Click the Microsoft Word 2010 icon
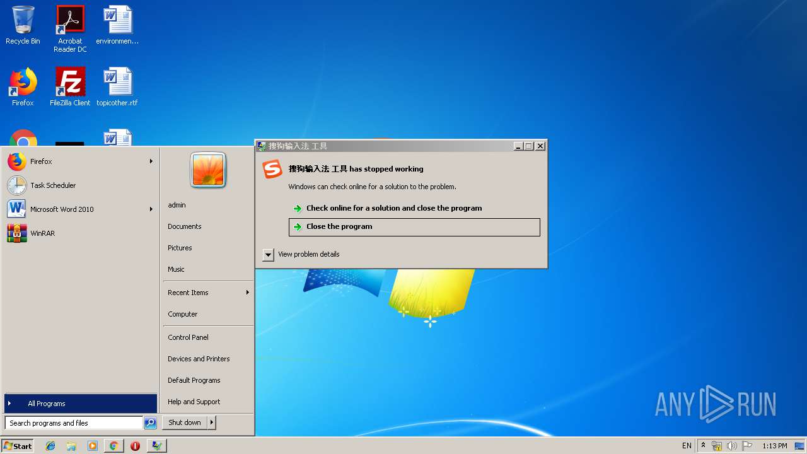807x454 pixels. click(x=17, y=209)
